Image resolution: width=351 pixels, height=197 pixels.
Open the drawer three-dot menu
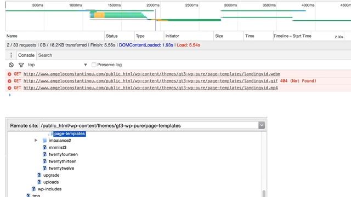[x=11, y=55]
